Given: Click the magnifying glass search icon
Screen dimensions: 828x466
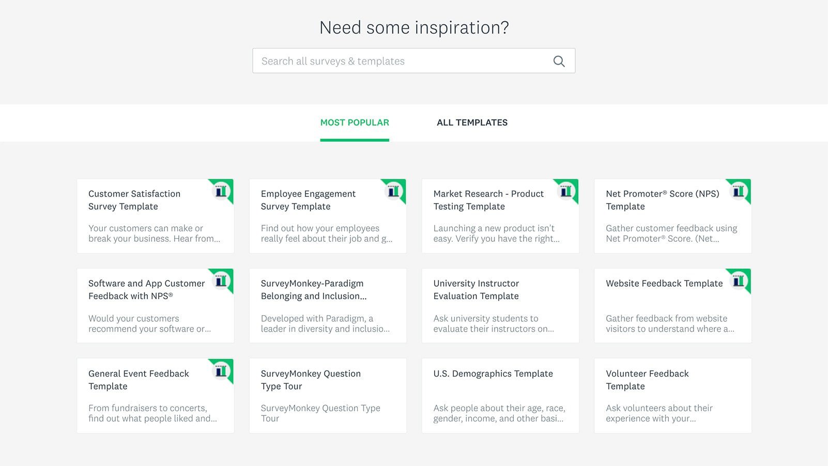Looking at the screenshot, I should click(559, 60).
